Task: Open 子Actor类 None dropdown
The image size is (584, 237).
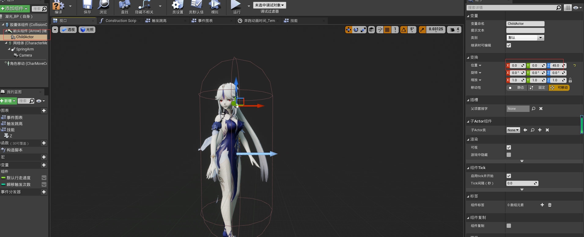Action: [x=513, y=130]
